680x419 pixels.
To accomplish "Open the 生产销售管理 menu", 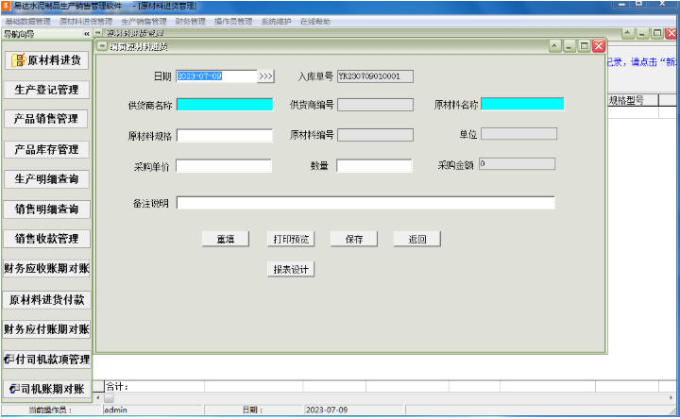I will click(x=144, y=21).
